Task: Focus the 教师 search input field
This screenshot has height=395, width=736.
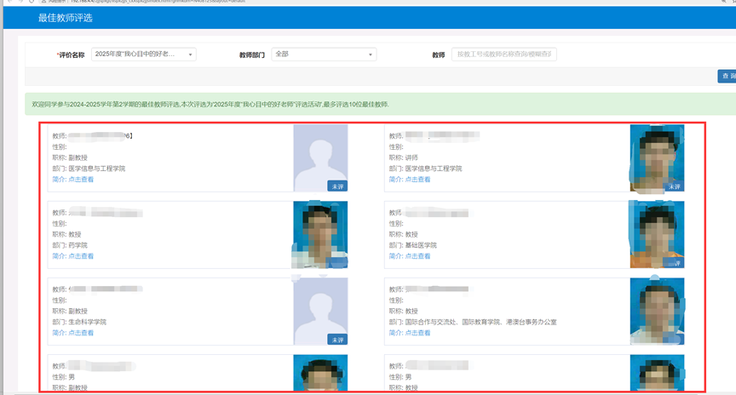Action: (x=504, y=54)
